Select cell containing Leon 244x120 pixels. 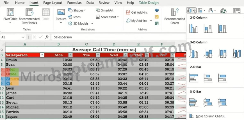tap(25, 88)
